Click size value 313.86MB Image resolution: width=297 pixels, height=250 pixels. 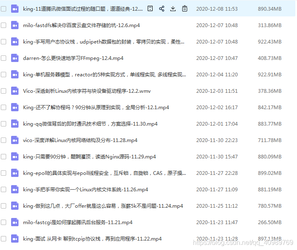(269, 25)
